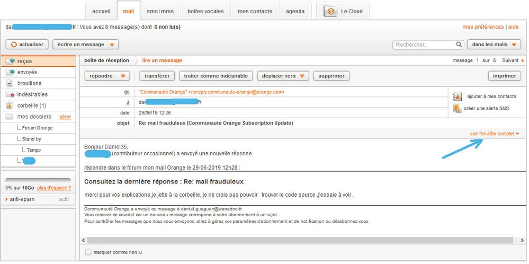Click the scrollbar left arrow
The width and height of the screenshot is (529, 264).
84,240
